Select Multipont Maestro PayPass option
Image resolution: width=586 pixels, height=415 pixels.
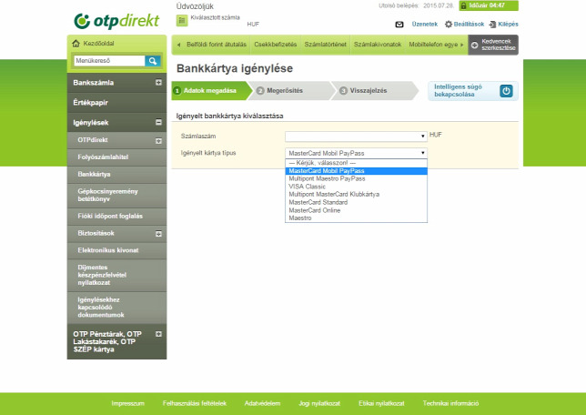(356, 178)
